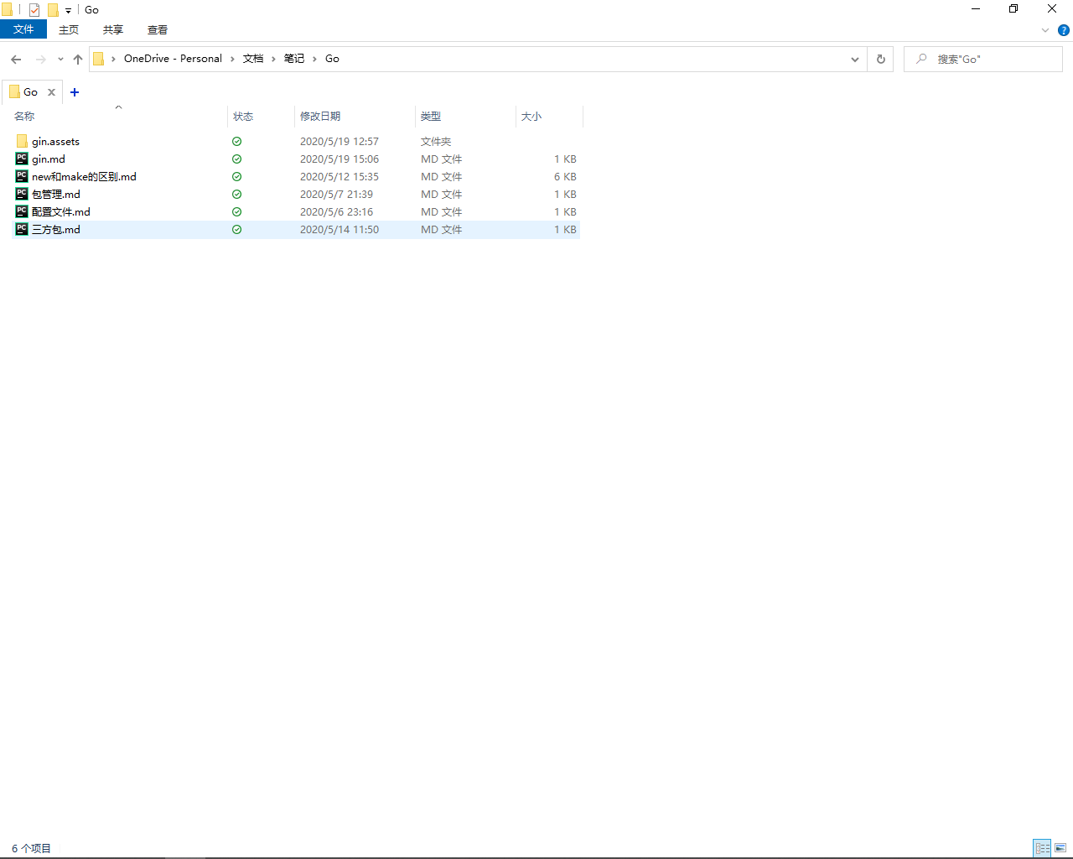
Task: Click the 包管理.md file name
Action: pyautogui.click(x=56, y=195)
